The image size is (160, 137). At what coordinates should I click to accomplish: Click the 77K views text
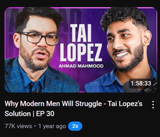click(18, 126)
